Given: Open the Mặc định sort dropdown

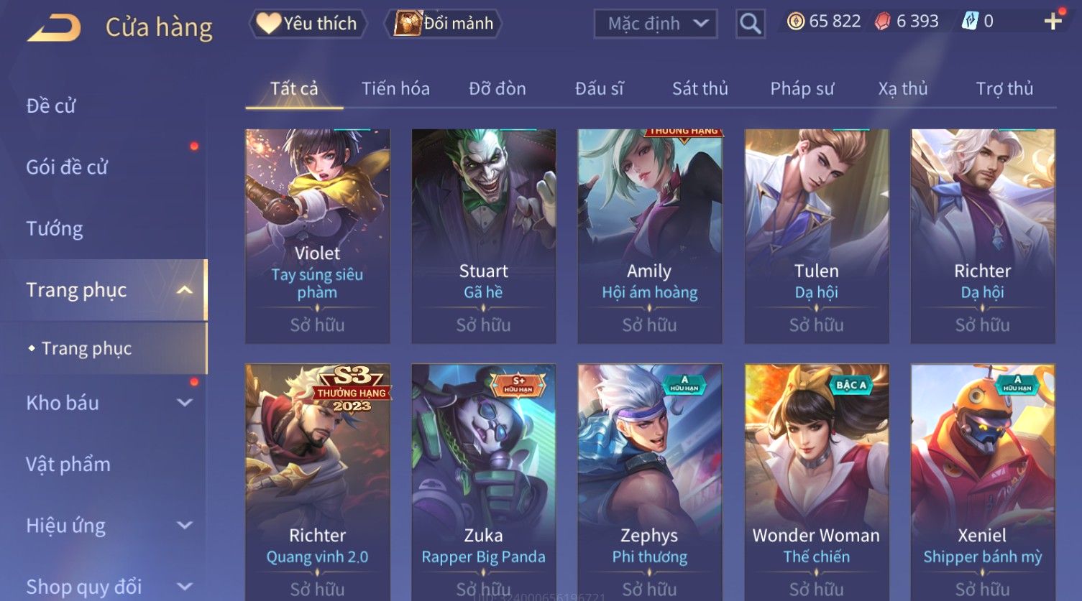Looking at the screenshot, I should 656,24.
